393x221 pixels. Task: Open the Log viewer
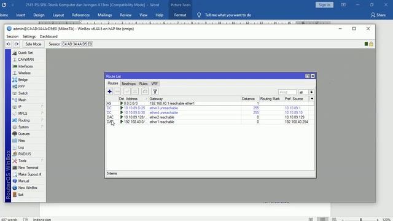click(21, 147)
